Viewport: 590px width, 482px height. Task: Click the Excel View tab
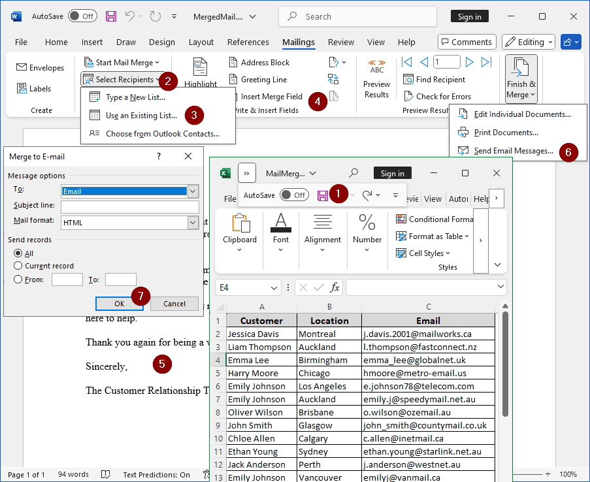tap(433, 199)
